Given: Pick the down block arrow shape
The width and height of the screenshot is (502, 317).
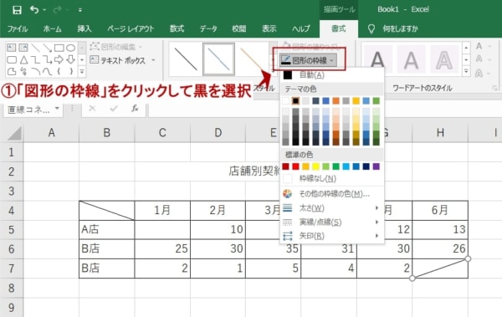Looking at the screenshot, I should pos(70,59).
